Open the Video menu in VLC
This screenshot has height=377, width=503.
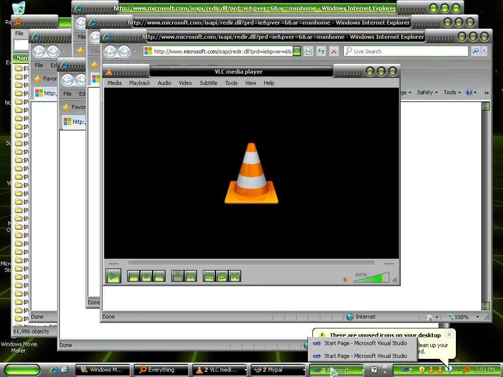pyautogui.click(x=185, y=83)
